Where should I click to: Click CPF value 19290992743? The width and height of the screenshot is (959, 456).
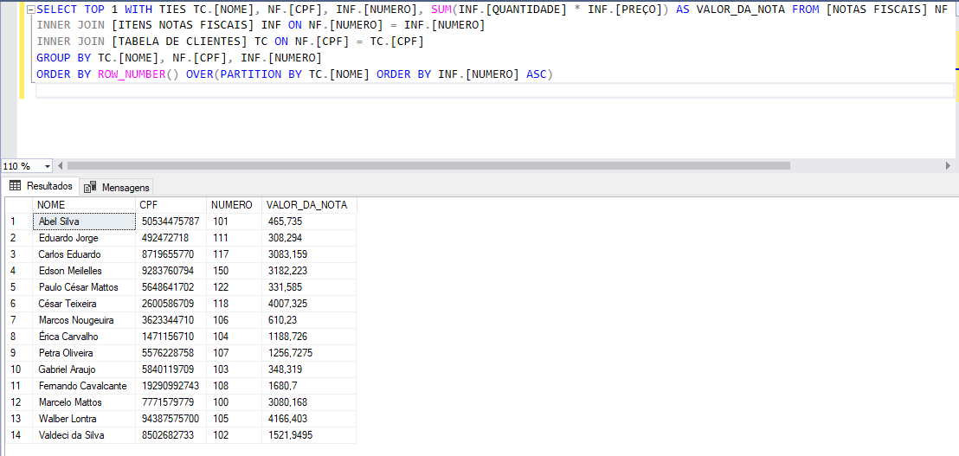click(171, 386)
